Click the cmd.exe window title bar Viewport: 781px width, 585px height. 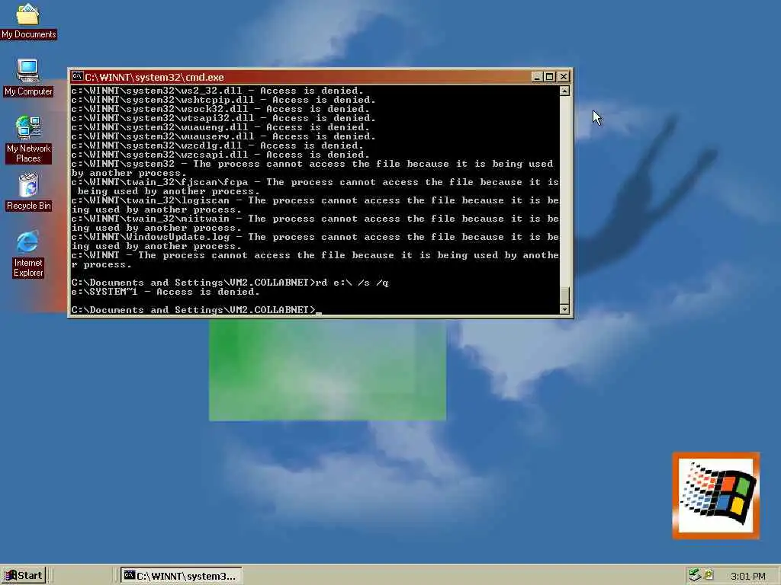point(320,77)
